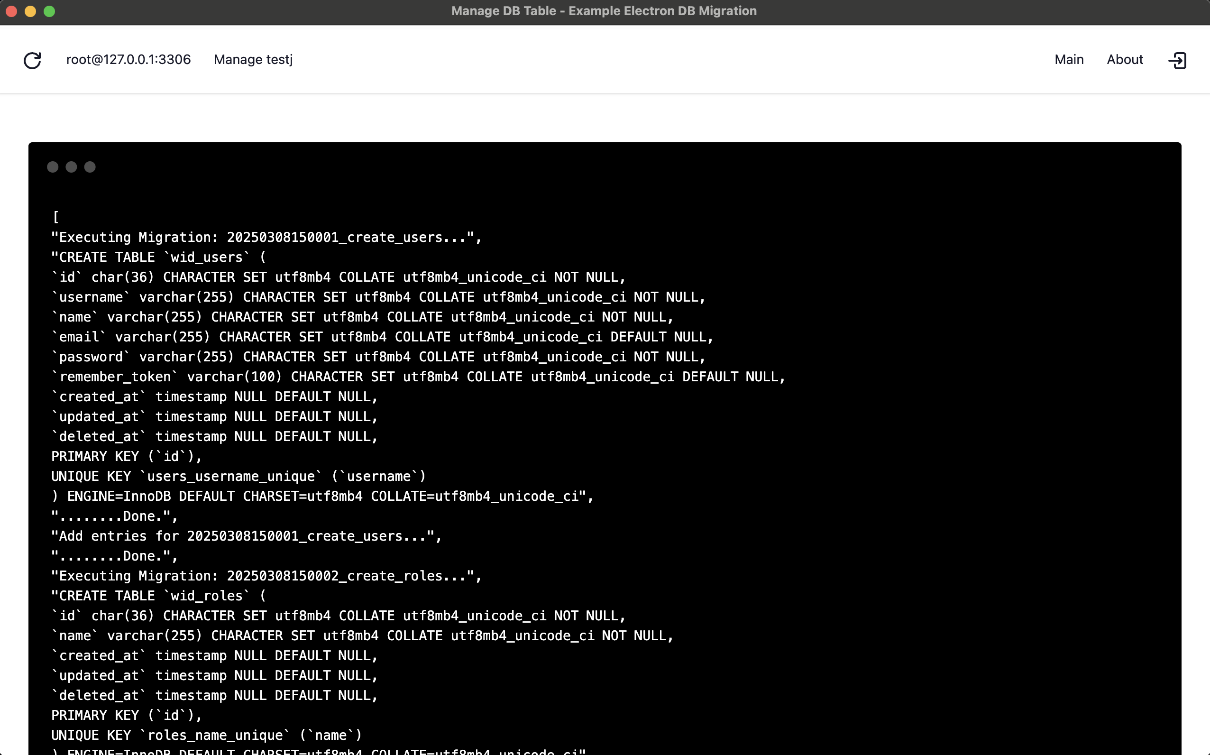Minimize the window with the yellow button
Viewport: 1210px width, 755px height.
[x=30, y=11]
